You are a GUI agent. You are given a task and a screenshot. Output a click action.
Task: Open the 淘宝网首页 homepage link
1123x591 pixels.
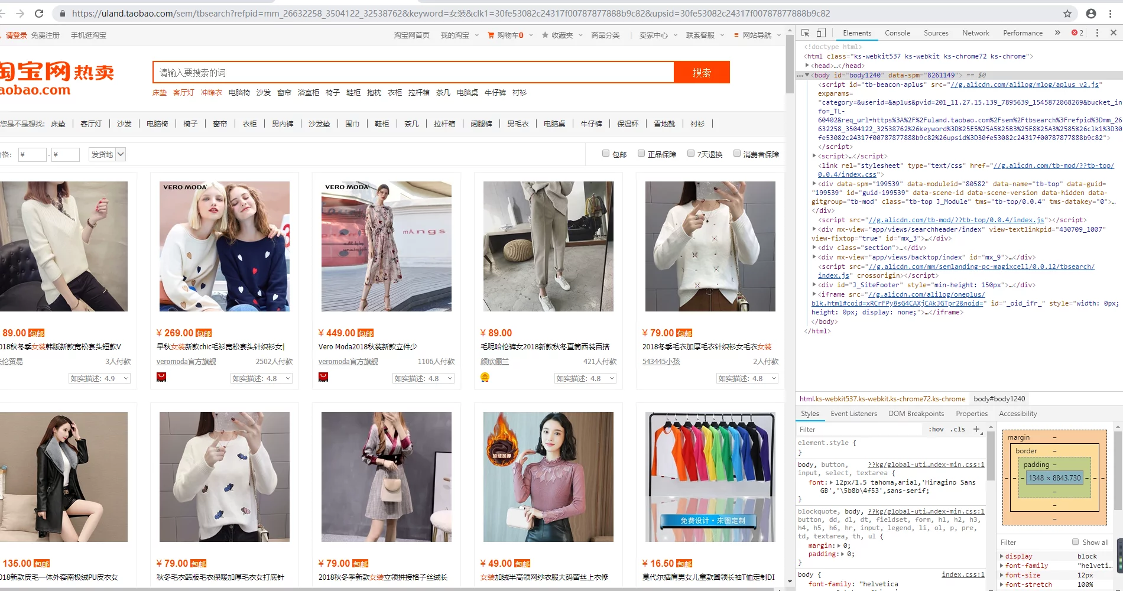411,35
